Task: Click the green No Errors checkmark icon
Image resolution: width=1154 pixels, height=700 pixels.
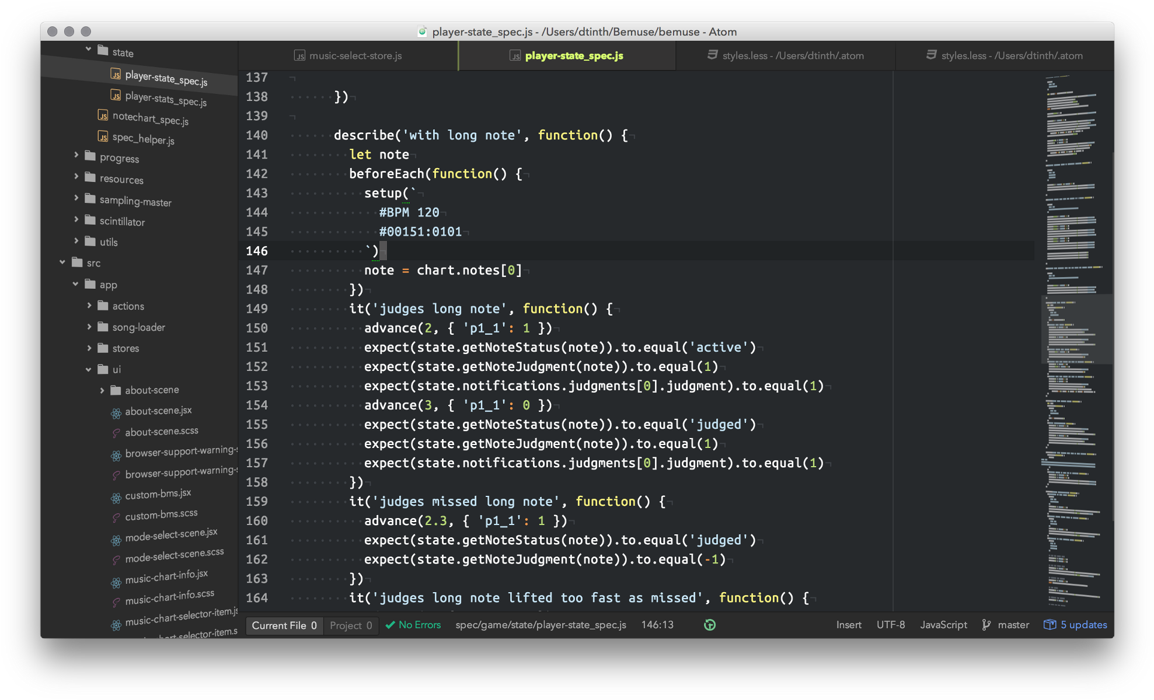Action: pos(390,625)
